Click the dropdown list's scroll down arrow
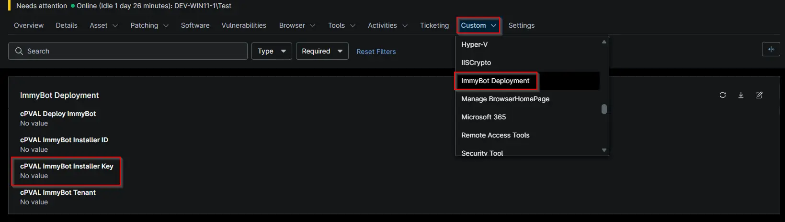This screenshot has width=785, height=222. click(x=604, y=150)
